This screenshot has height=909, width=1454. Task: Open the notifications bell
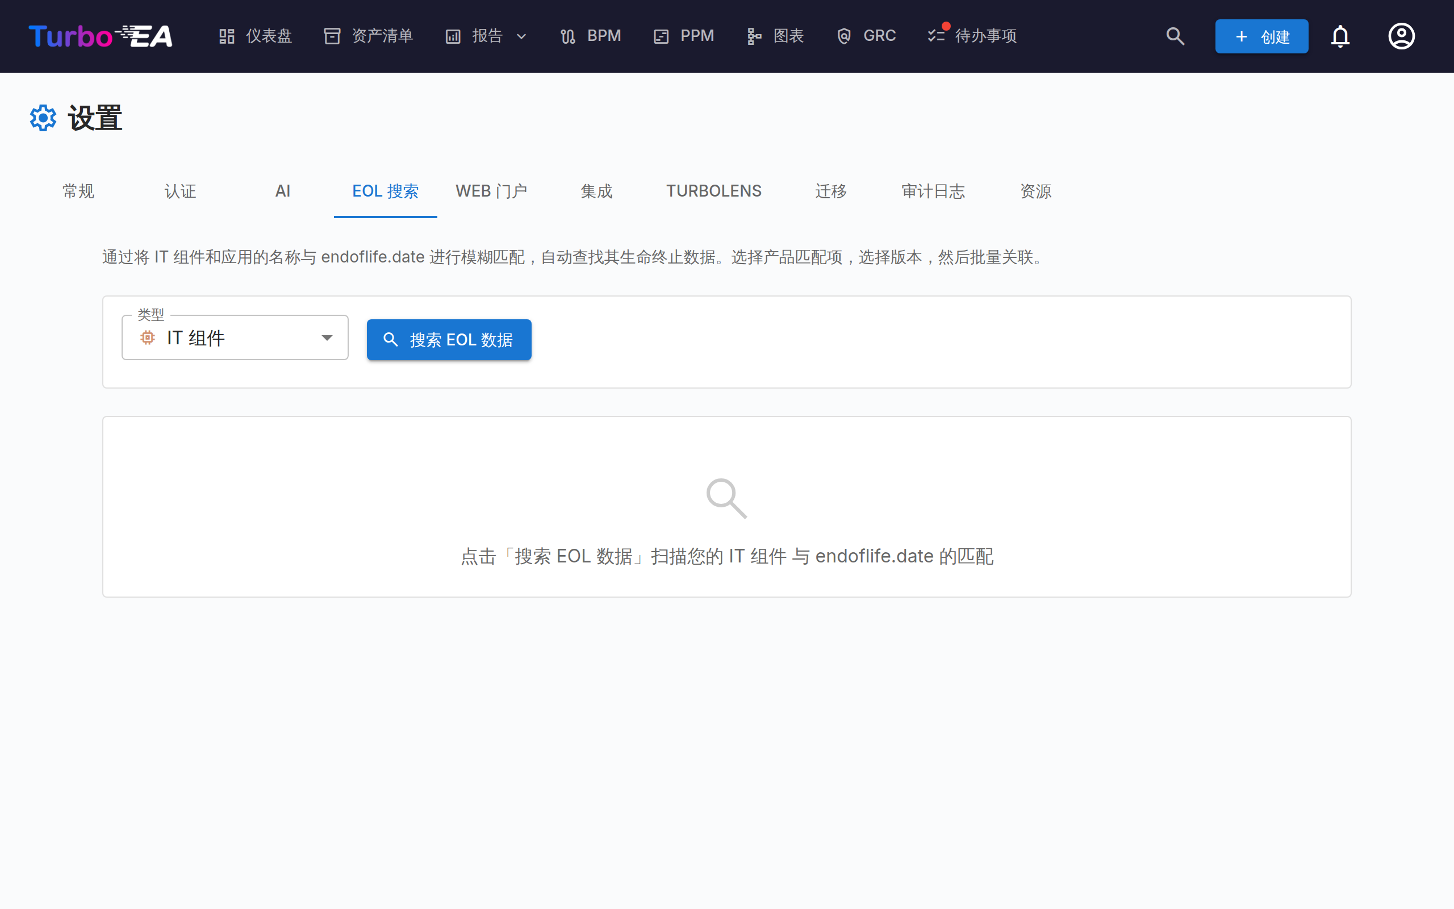tap(1340, 36)
